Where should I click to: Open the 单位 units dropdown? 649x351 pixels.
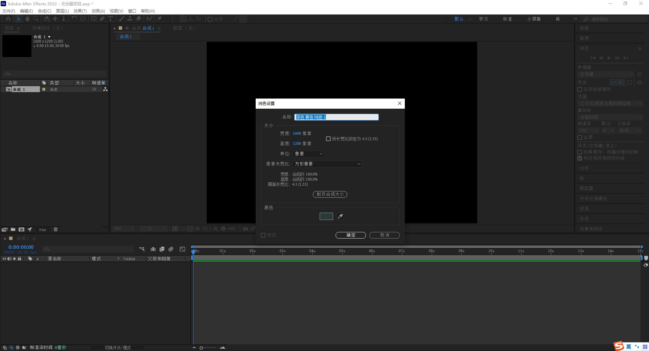pos(308,154)
